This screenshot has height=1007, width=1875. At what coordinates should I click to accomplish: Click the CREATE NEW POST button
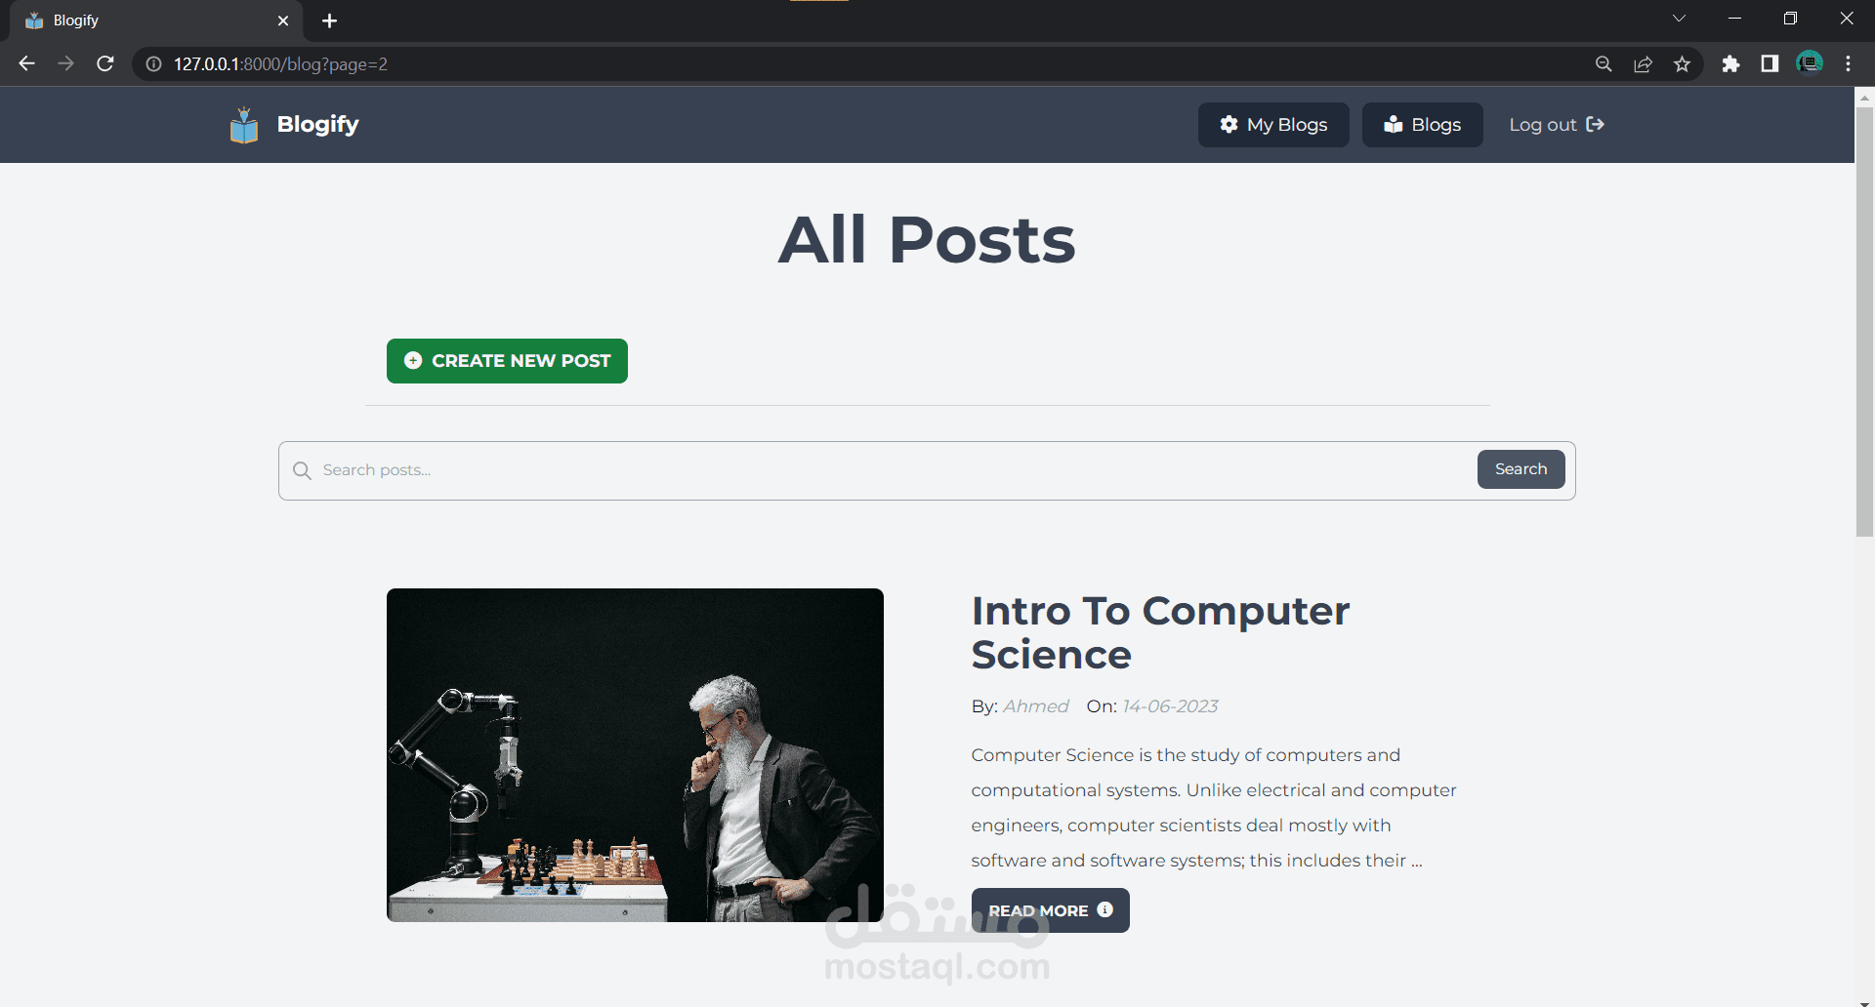click(507, 361)
